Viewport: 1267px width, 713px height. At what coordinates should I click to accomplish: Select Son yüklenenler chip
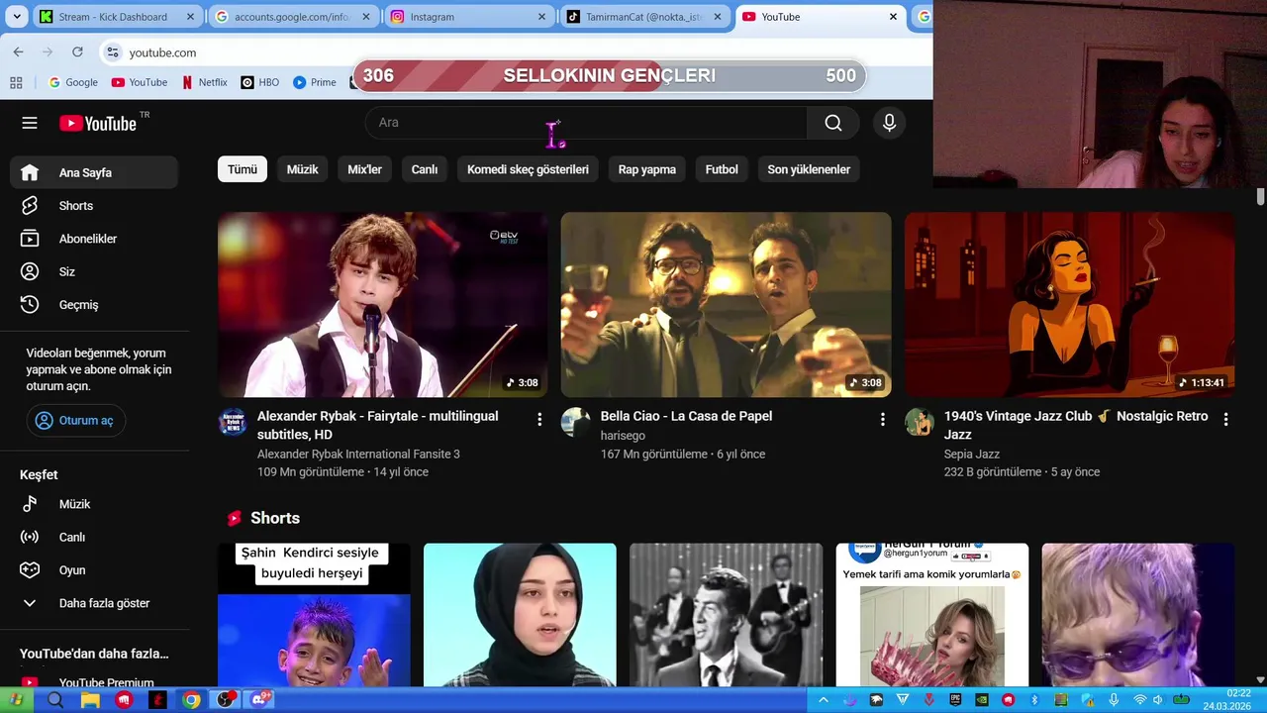pyautogui.click(x=809, y=169)
